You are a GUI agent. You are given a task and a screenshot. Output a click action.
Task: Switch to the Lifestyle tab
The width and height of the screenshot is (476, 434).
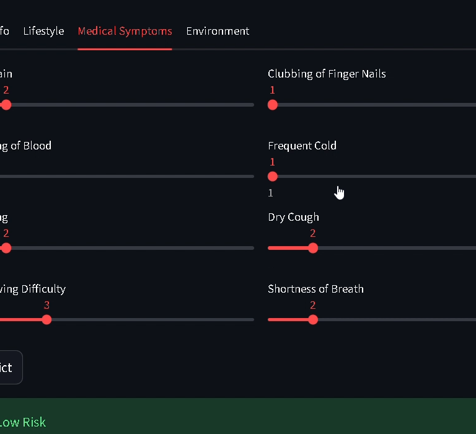[x=43, y=31]
